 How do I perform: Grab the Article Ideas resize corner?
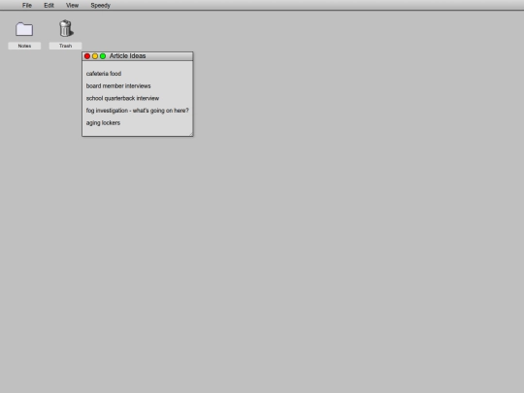pos(191,134)
